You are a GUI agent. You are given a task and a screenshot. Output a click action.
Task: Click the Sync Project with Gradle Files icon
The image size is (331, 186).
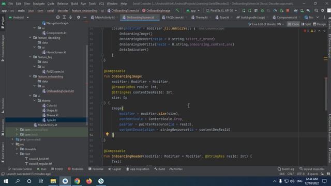click(296, 10)
